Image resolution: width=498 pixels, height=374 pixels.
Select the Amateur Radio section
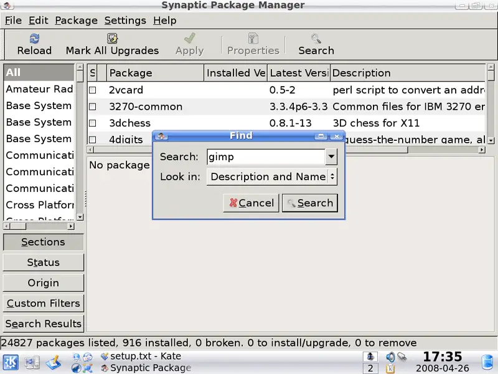39,89
